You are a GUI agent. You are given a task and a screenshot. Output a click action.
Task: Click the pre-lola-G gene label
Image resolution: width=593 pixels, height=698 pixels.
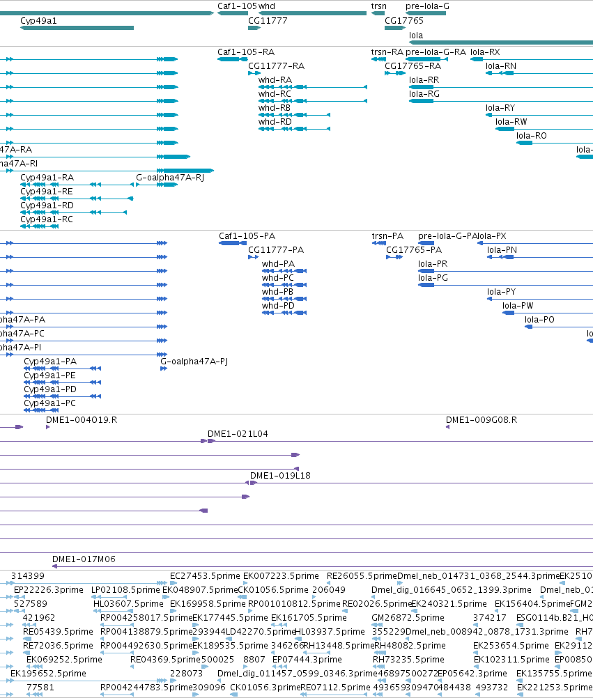427,6
